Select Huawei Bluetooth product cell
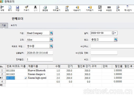 click(x=37, y=71)
